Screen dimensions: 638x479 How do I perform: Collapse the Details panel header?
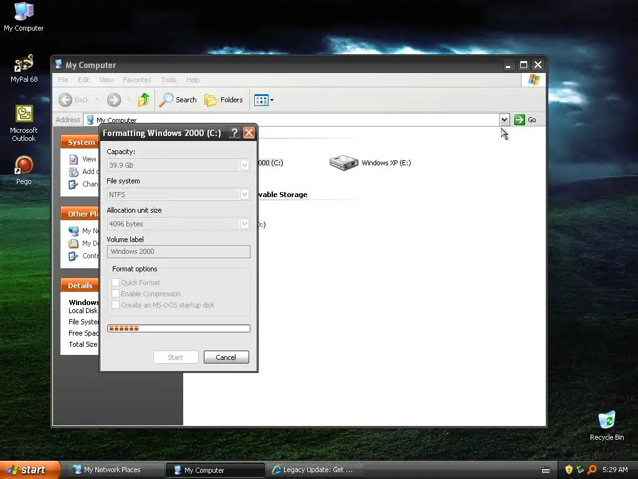click(x=80, y=285)
